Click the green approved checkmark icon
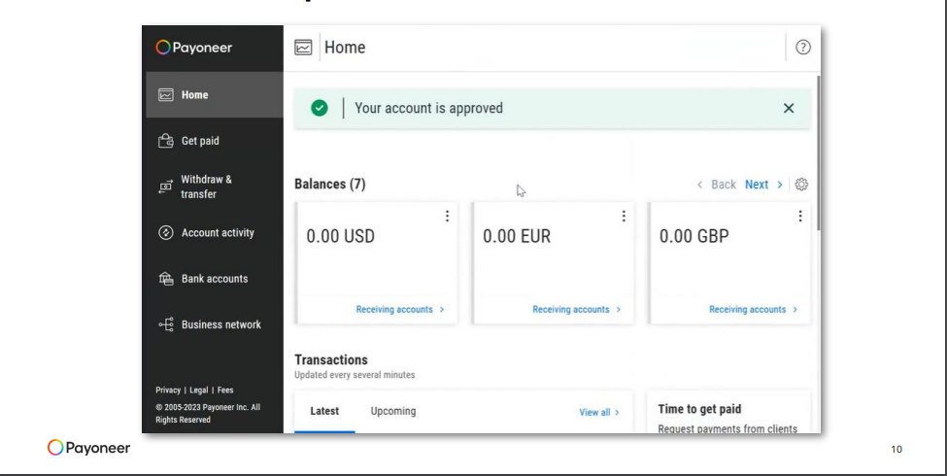The height and width of the screenshot is (476, 947). [319, 108]
